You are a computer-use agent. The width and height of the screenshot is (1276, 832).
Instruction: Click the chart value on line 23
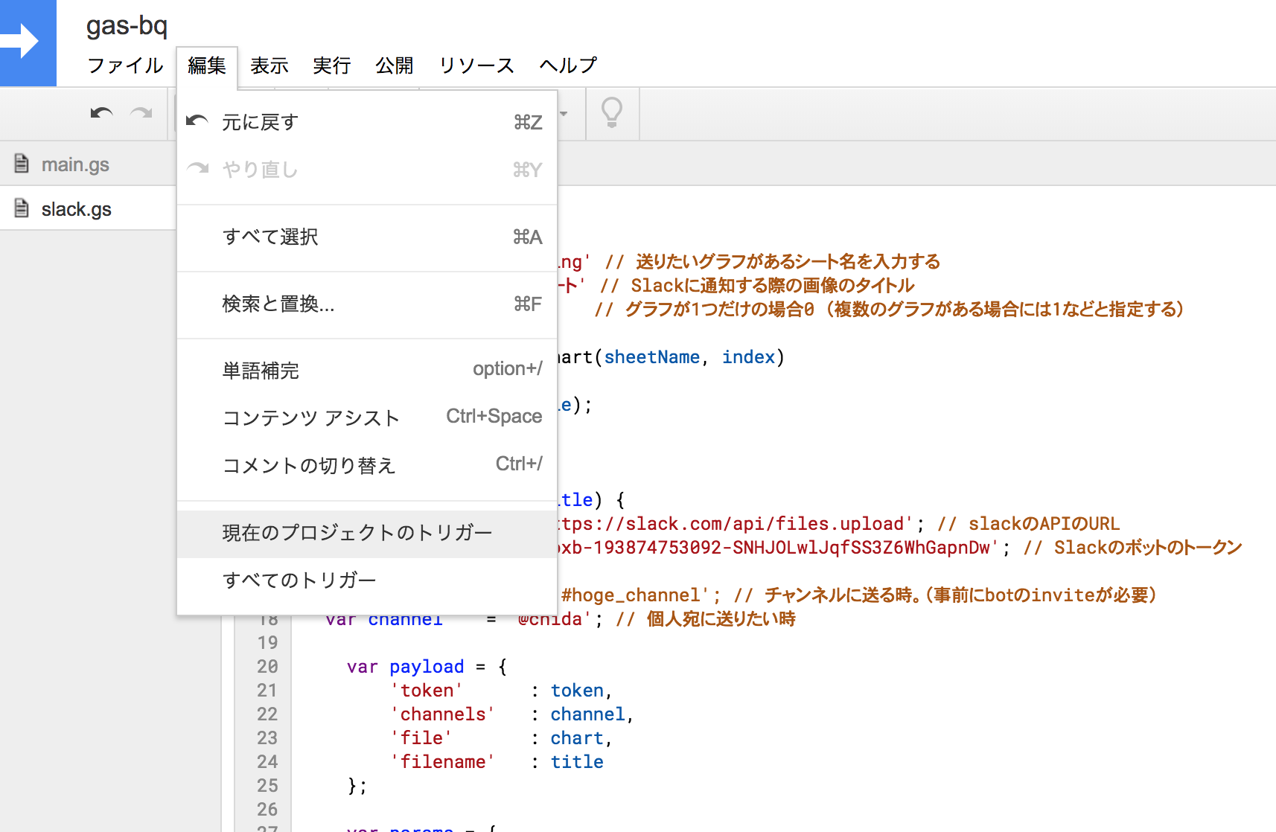click(x=577, y=738)
